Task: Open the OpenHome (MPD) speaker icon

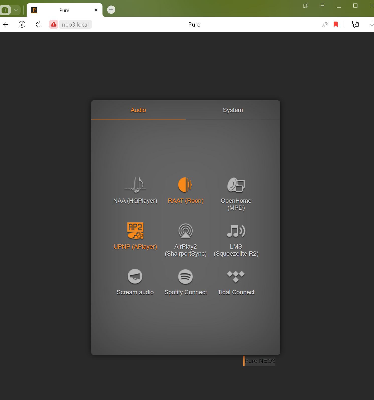Action: coord(236,185)
